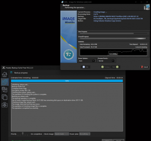Open the Clone section icon in Hasleo sidebar
This screenshot has width=151, height=141.
[5, 97]
